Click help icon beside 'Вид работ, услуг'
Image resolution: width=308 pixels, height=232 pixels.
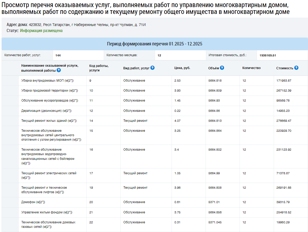[x=152, y=68]
